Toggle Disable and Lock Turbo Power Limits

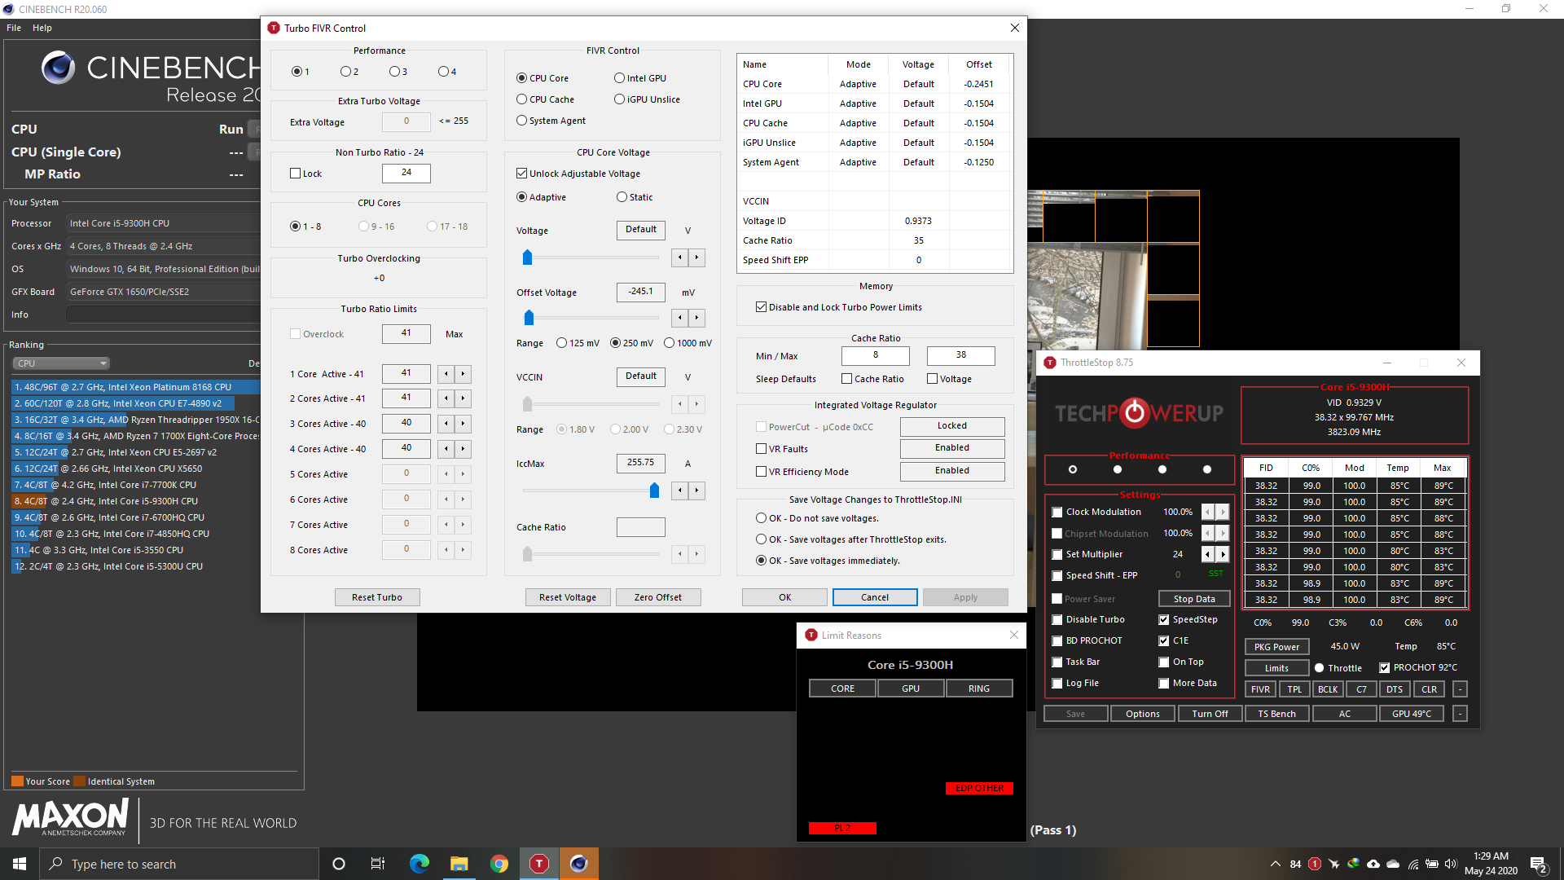pos(761,307)
